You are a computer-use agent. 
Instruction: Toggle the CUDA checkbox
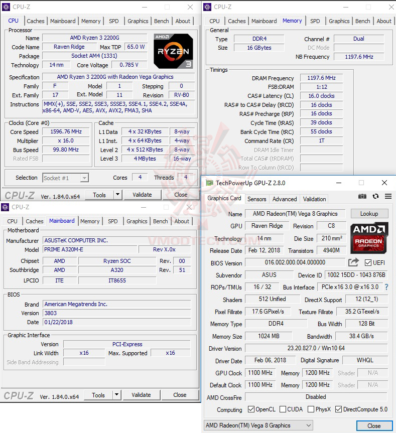click(x=283, y=409)
